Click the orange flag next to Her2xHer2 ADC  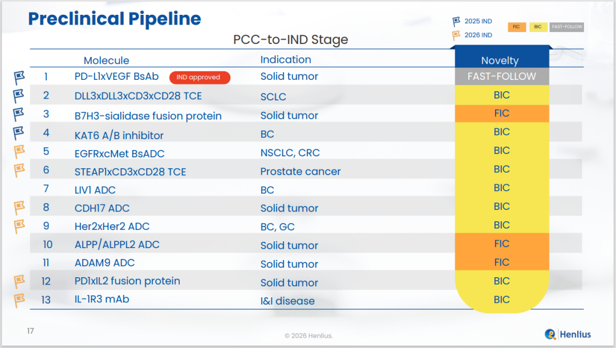point(19,226)
